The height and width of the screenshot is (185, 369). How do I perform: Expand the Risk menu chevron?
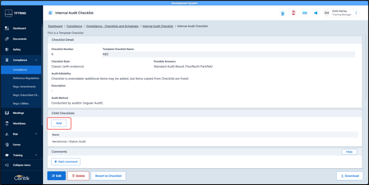point(36,134)
